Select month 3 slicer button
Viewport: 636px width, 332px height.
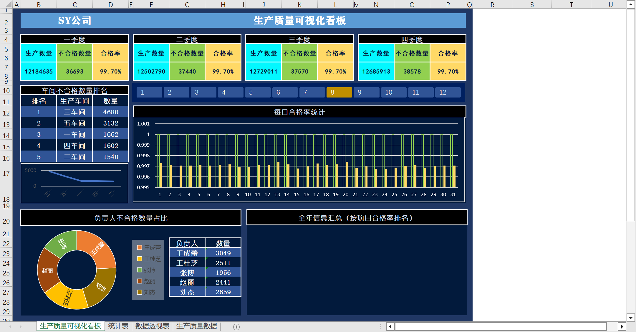(x=203, y=92)
